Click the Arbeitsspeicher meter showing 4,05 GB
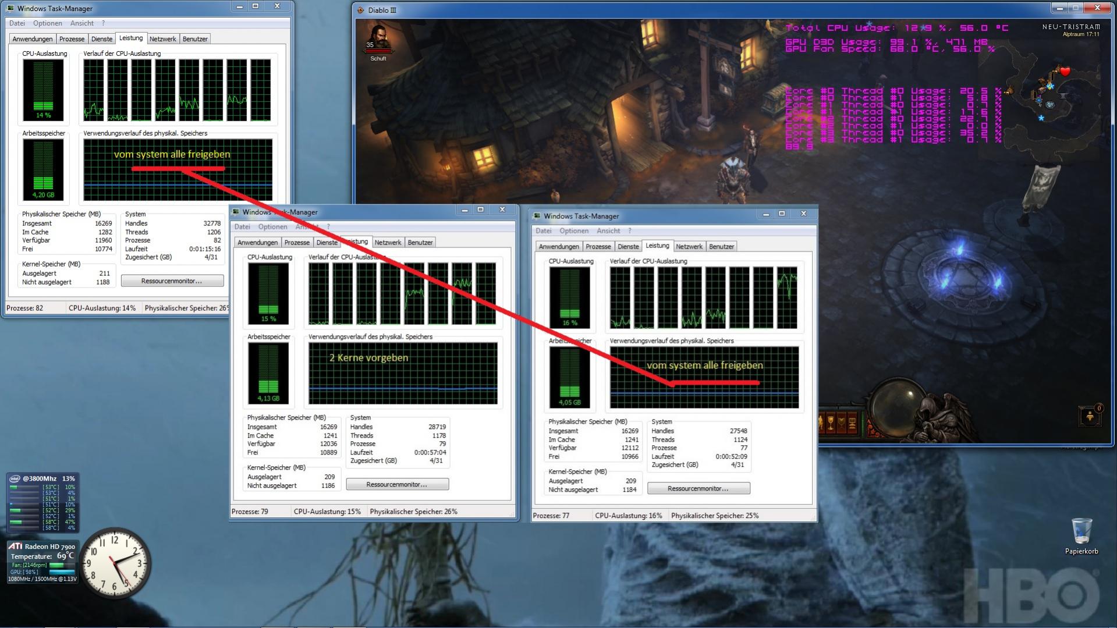Viewport: 1117px width, 628px height. pos(570,377)
